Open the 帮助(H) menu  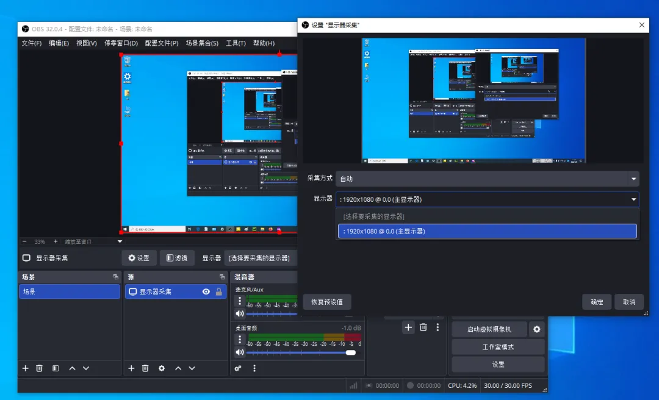(x=264, y=43)
